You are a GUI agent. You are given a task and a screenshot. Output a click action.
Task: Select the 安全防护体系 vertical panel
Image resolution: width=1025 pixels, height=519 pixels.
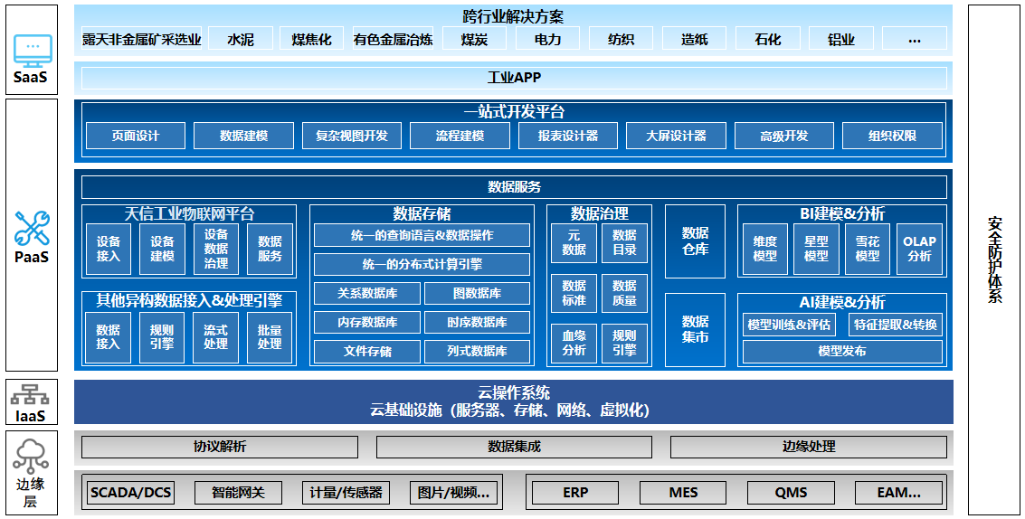click(994, 259)
